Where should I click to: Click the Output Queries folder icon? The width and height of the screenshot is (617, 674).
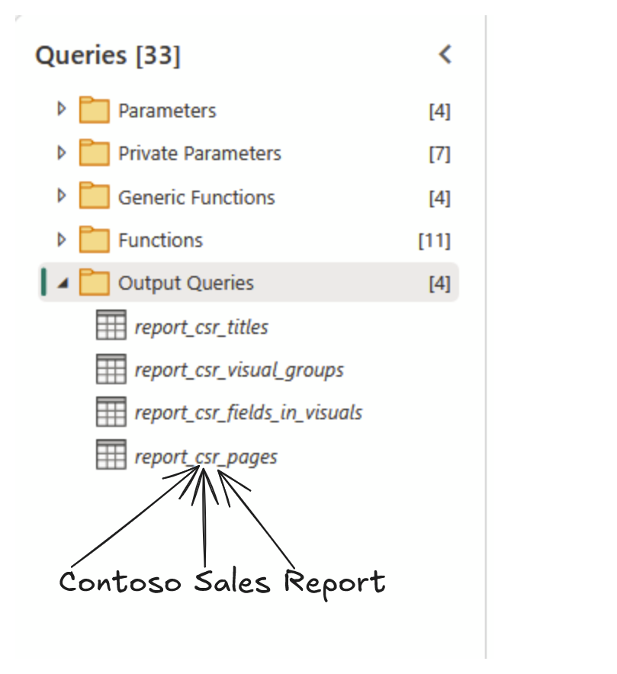tap(95, 283)
